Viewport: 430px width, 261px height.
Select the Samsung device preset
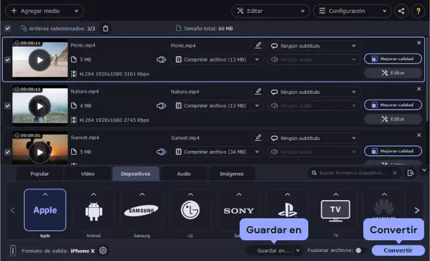(x=142, y=210)
